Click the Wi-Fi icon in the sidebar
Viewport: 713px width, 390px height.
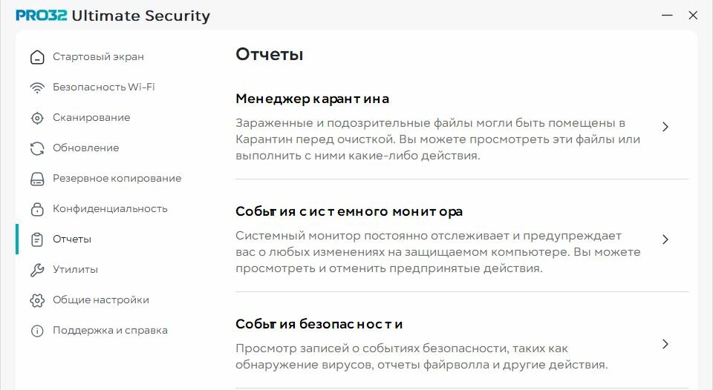(x=37, y=87)
